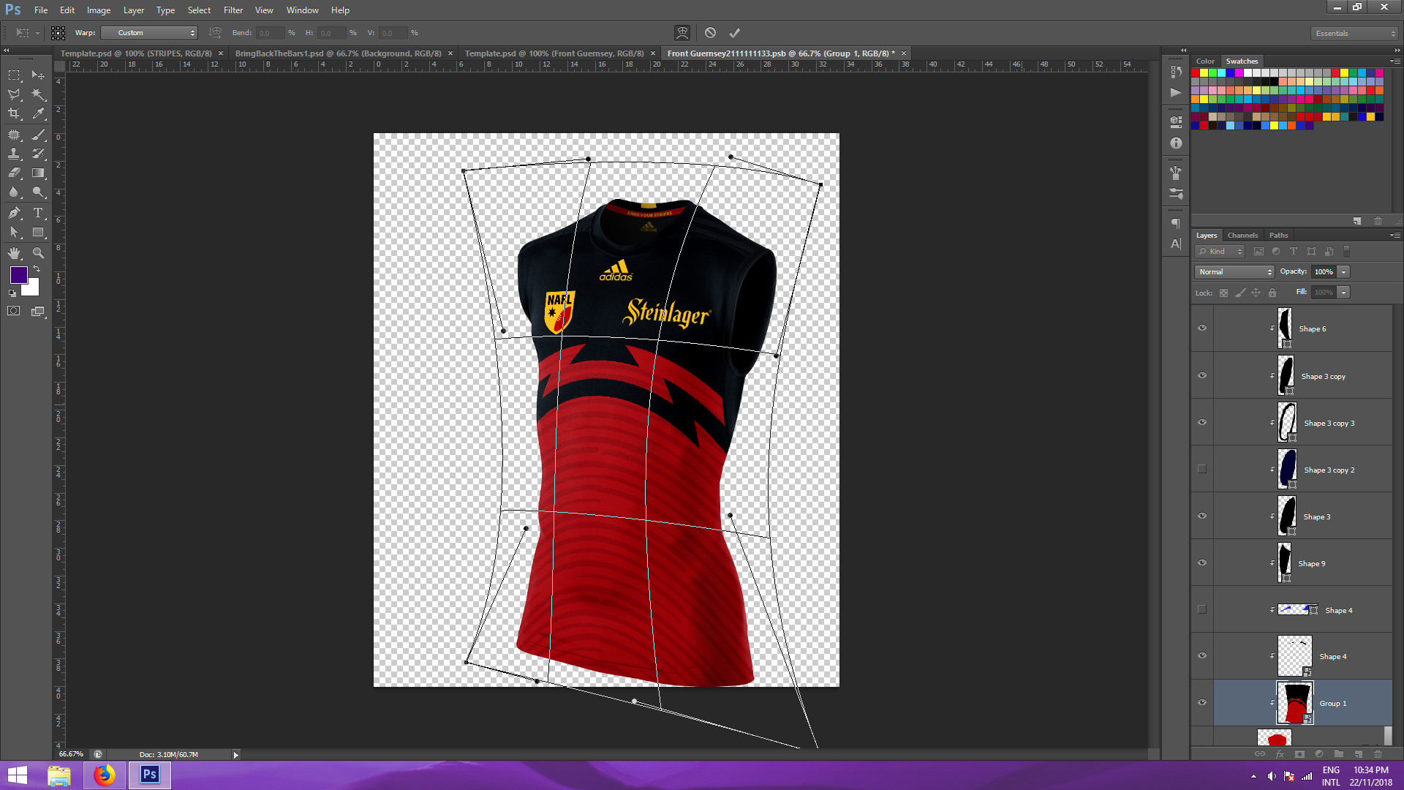The height and width of the screenshot is (790, 1404).
Task: Select the Eraser tool
Action: (x=14, y=173)
